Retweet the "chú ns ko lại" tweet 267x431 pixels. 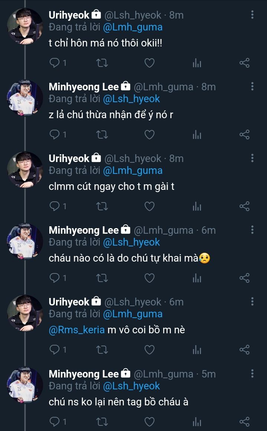[x=102, y=421]
